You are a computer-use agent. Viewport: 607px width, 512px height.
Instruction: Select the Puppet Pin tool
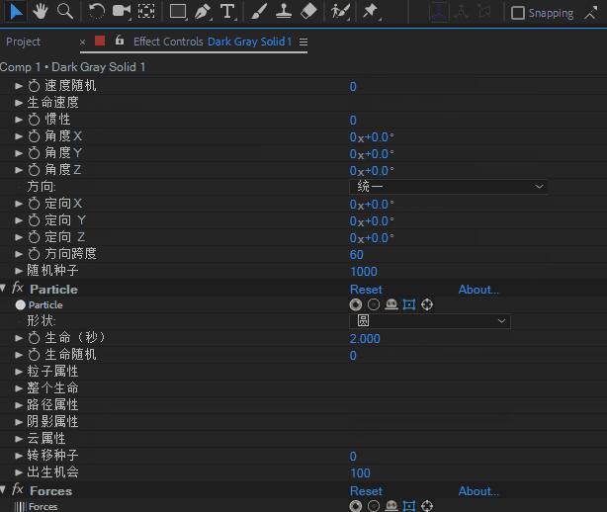(371, 11)
